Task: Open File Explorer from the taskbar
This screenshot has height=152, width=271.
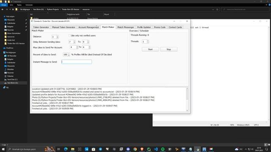Action: (x=72, y=149)
